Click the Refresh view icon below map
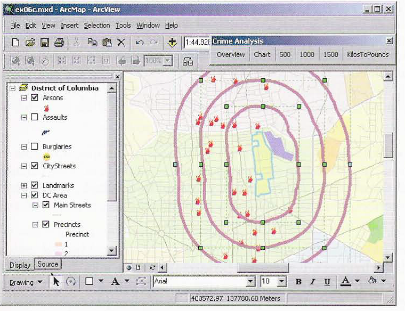The width and height of the screenshot is (405, 311). pos(152,267)
